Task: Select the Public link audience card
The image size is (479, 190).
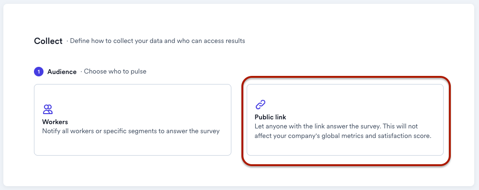Action: [x=345, y=120]
